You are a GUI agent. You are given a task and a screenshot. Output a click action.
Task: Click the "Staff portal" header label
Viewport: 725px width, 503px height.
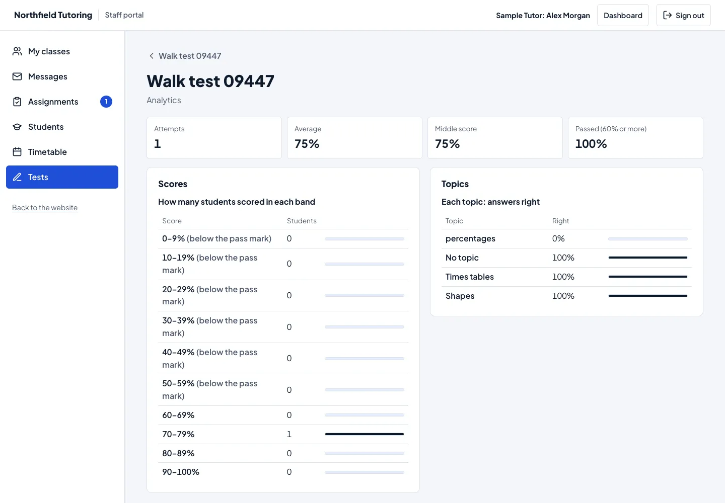(124, 15)
